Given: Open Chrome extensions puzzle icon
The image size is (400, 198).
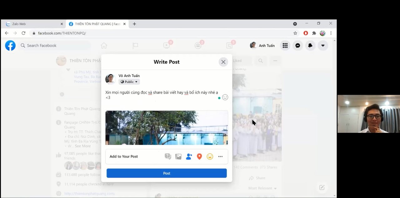Looking at the screenshot, I should tap(314, 33).
